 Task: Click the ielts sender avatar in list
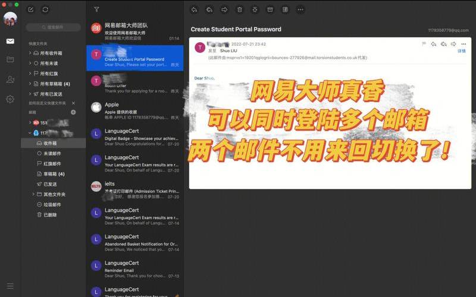coord(96,187)
